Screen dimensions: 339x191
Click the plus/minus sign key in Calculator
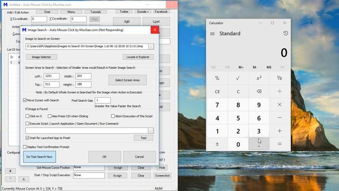pos(217,144)
